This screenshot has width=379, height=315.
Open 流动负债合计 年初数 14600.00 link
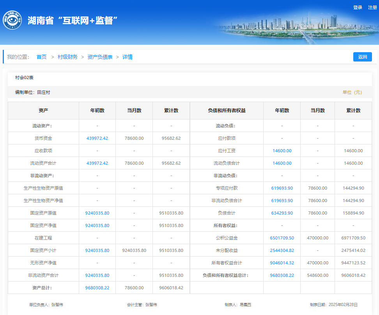(x=282, y=163)
